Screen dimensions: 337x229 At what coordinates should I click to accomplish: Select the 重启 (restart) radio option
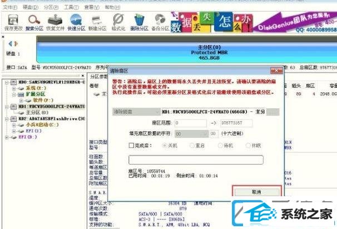tap(192, 146)
